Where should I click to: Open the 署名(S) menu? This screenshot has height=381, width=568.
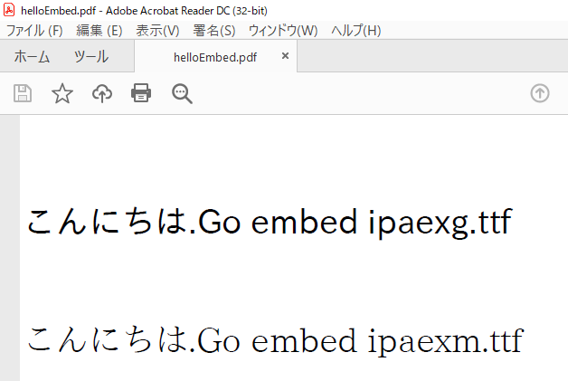coord(214,31)
